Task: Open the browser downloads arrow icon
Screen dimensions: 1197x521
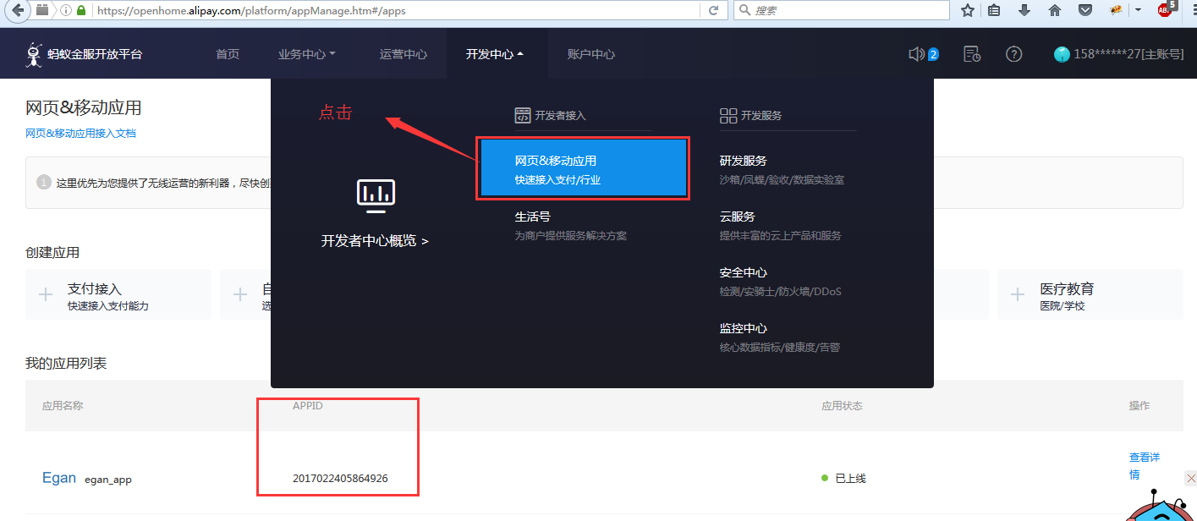Action: [1024, 10]
